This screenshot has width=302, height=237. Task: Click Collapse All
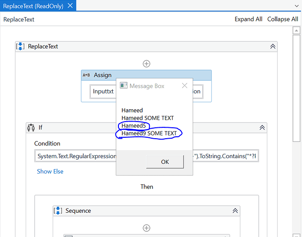pyautogui.click(x=283, y=19)
